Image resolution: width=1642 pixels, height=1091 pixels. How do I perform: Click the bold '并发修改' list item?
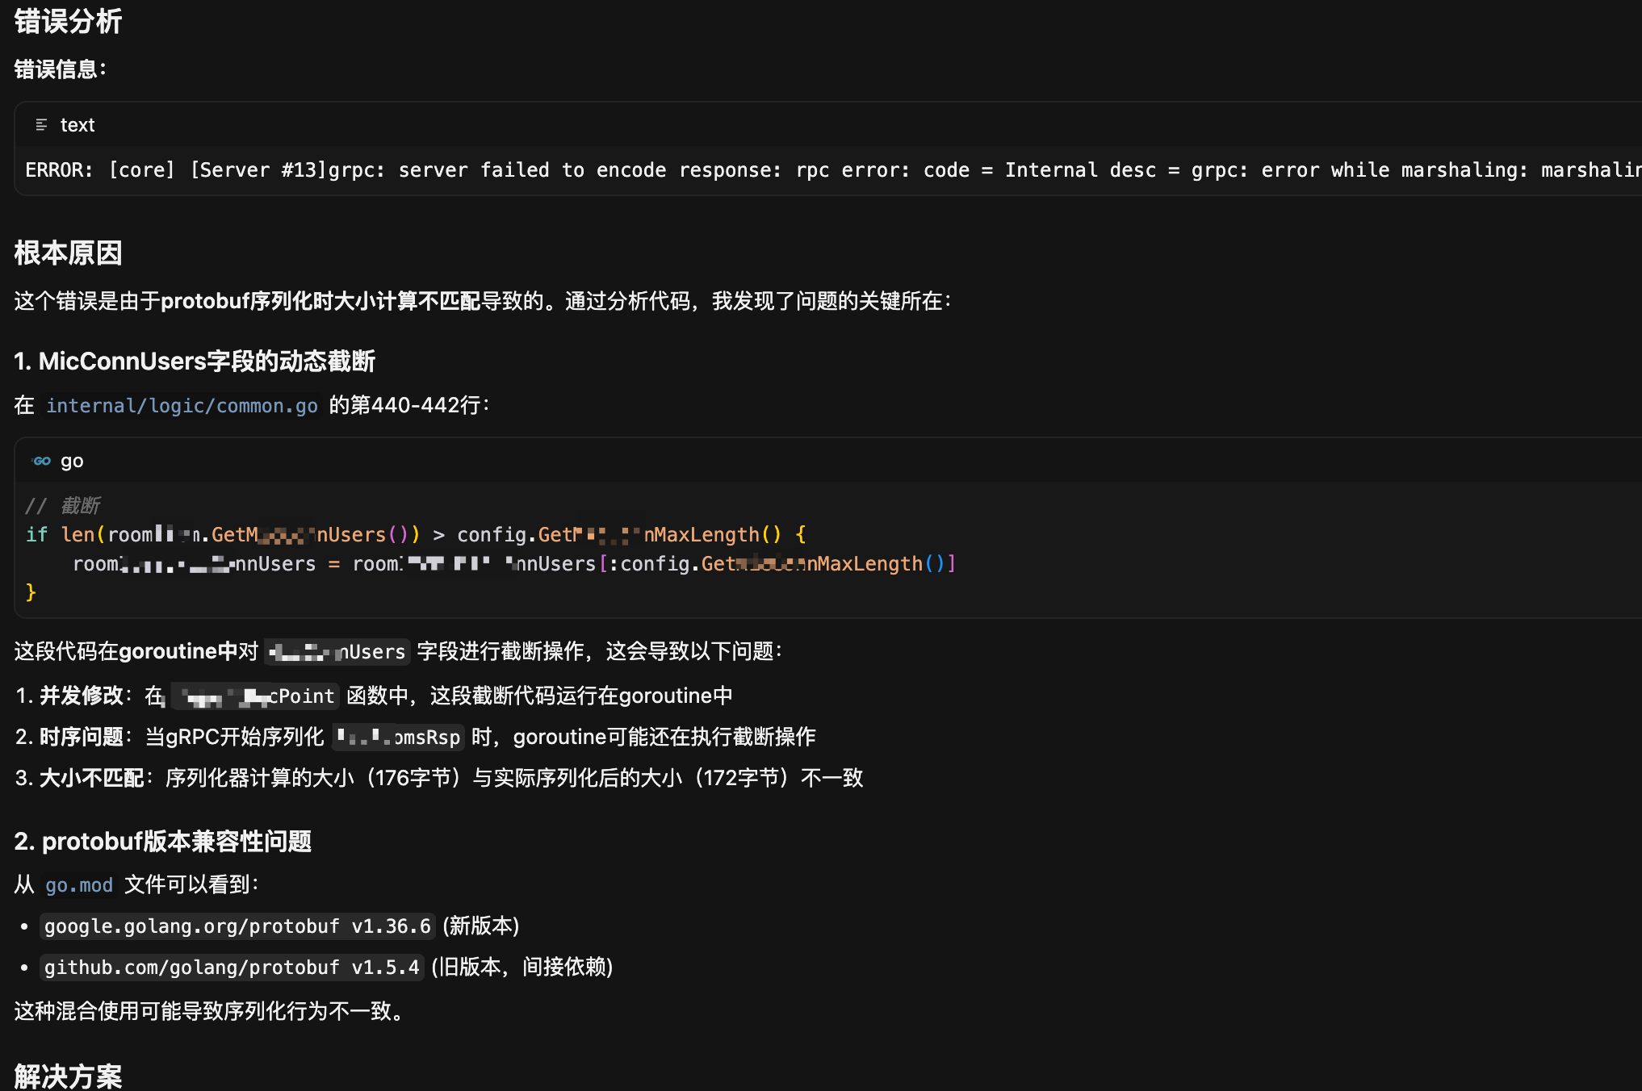(81, 696)
